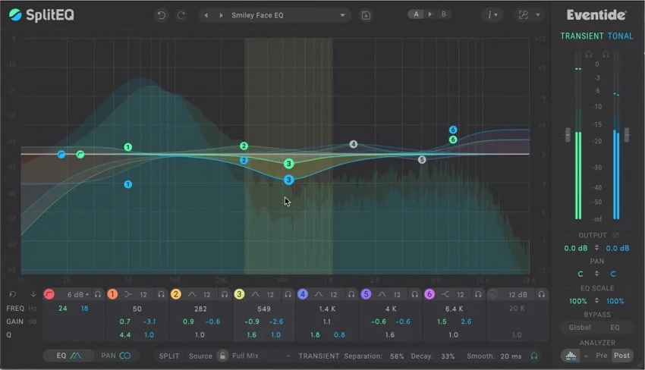This screenshot has height=370, width=645.
Task: Solo the high-pass band with headphone
Action: coord(97,294)
